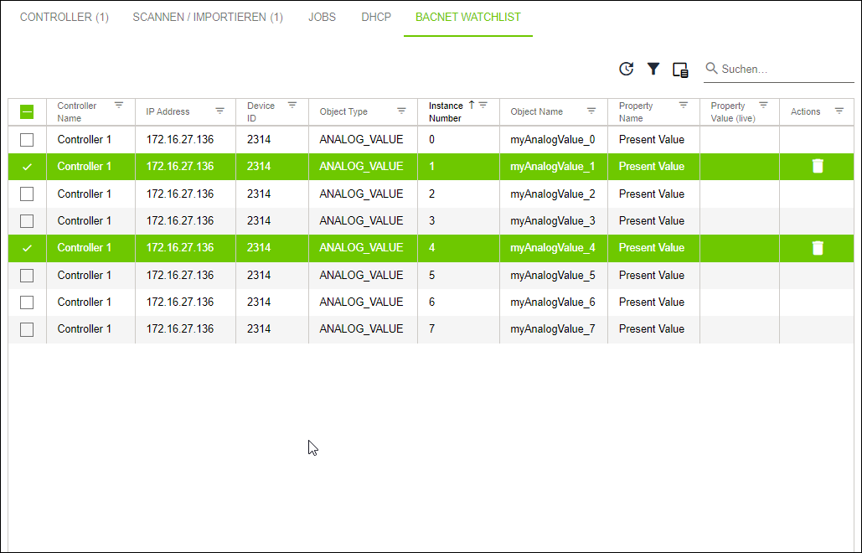Click the Property Value (live) column header
The image size is (862, 553).
click(733, 111)
